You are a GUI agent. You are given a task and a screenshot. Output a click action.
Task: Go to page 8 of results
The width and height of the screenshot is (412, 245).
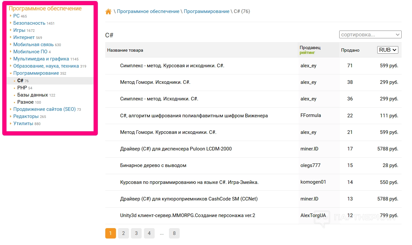coord(174,233)
